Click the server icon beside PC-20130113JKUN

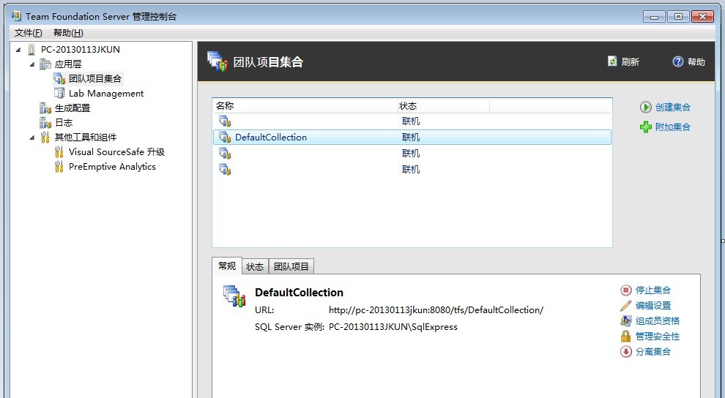coord(31,50)
